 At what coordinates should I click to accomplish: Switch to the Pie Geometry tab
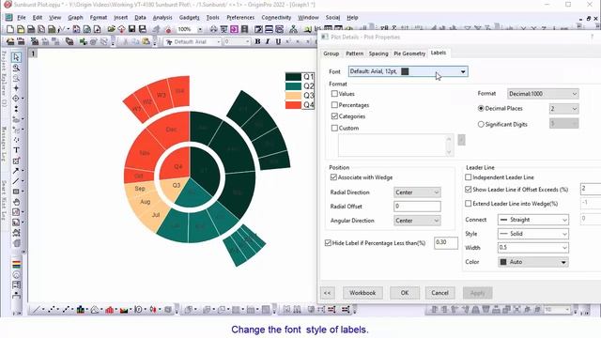pos(409,54)
